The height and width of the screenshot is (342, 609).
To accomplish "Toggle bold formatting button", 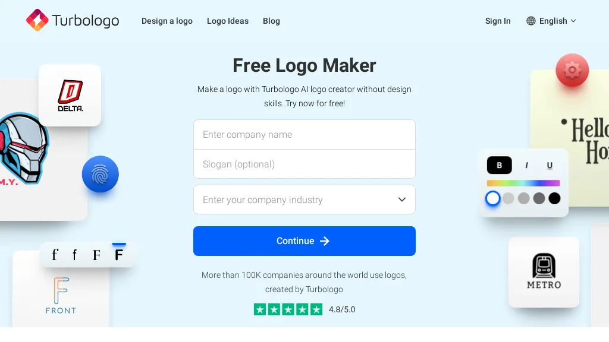I will point(500,165).
